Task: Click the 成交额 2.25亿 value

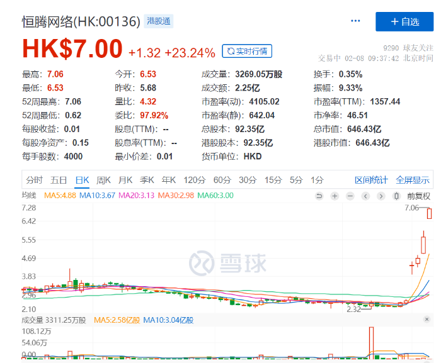Action: click(x=247, y=88)
